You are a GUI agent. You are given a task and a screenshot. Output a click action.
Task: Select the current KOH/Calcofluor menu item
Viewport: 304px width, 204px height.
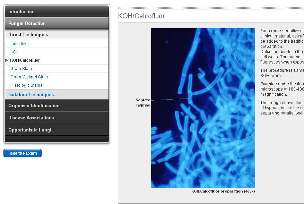point(25,60)
